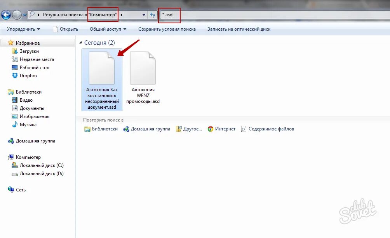Click the Музыка note icon
This screenshot has width=390, height=238.
15,124
